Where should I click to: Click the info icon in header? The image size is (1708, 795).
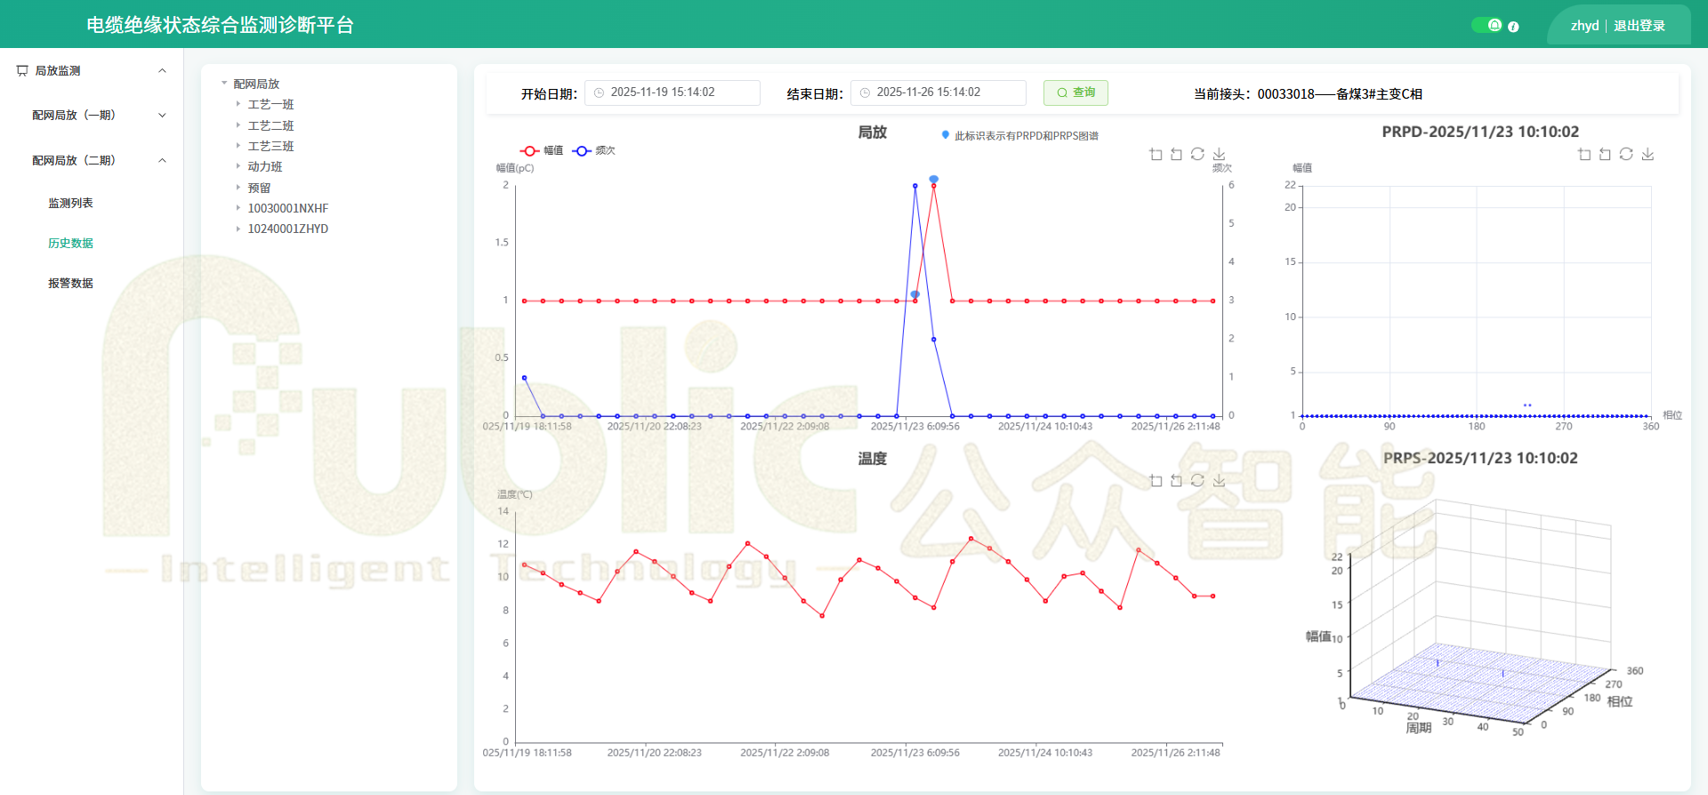point(1513,27)
